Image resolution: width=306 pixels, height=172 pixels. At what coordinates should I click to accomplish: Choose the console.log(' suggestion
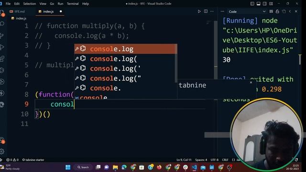pos(124,68)
